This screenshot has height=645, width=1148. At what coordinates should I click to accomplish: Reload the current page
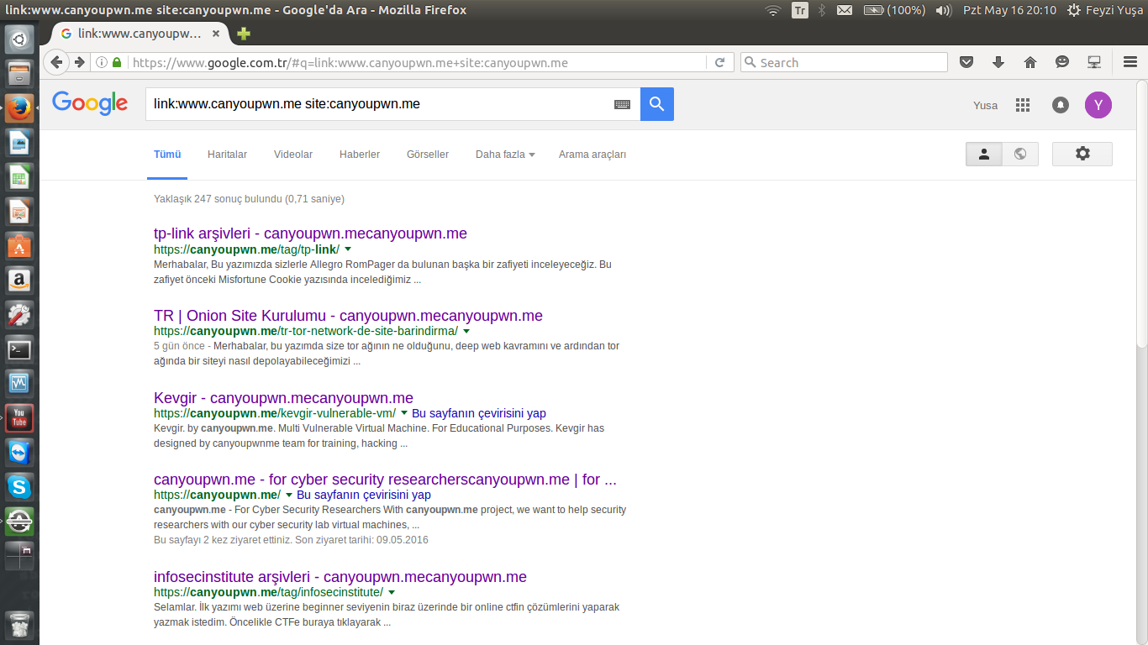[719, 62]
